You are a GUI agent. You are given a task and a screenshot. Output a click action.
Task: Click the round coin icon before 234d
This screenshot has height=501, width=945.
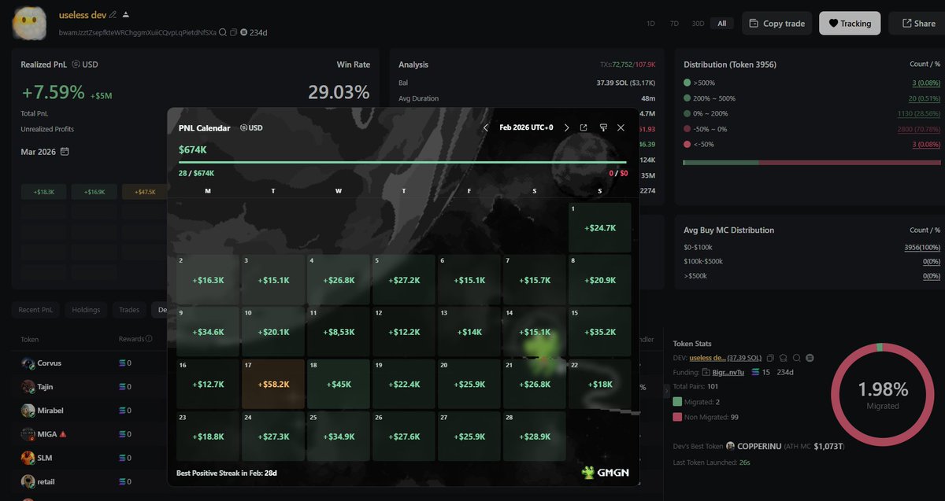point(244,32)
